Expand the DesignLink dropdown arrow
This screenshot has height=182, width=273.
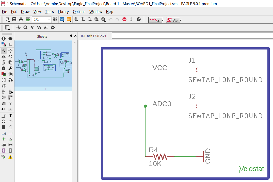coord(163,20)
